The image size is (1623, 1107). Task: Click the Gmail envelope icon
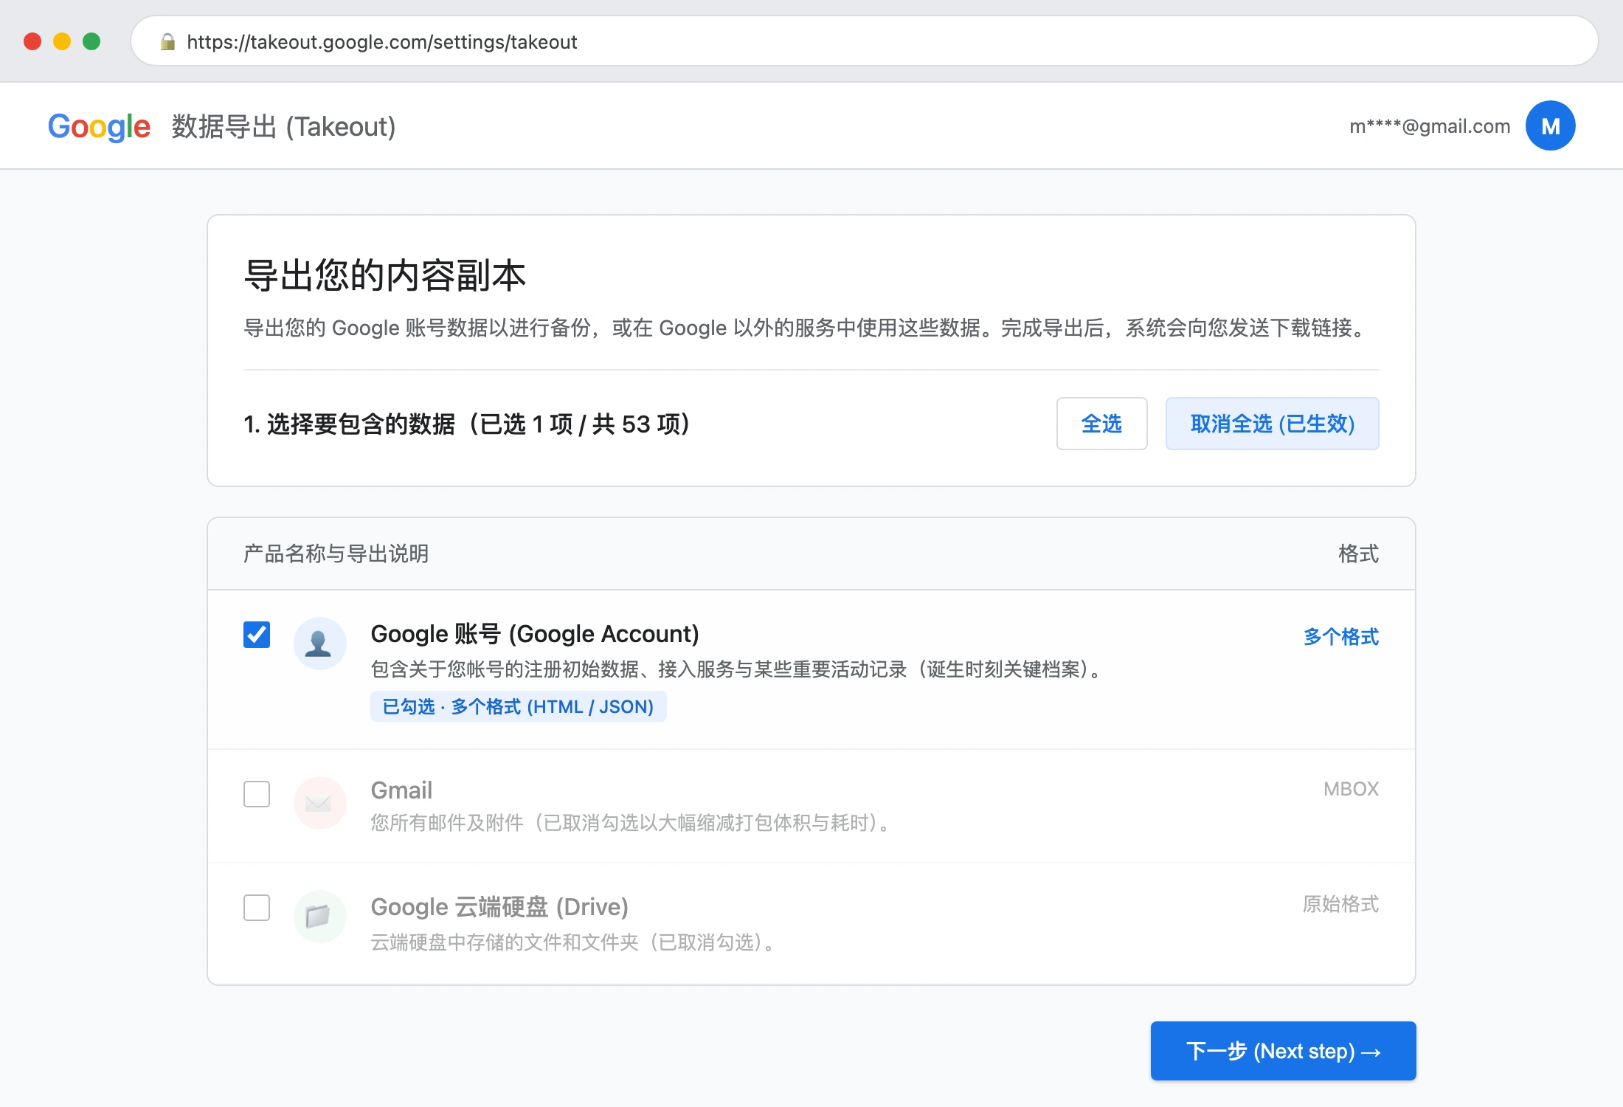click(x=319, y=803)
